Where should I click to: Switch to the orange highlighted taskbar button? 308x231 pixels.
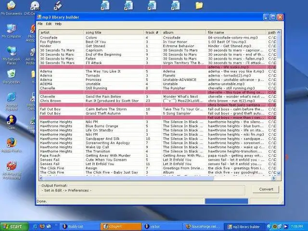pyautogui.click(x=121, y=227)
